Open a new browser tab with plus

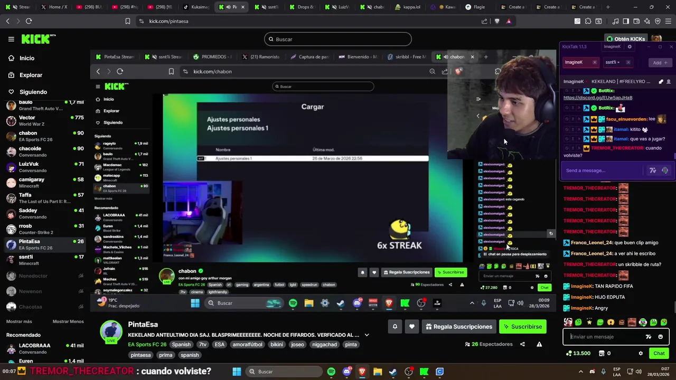[x=608, y=7]
